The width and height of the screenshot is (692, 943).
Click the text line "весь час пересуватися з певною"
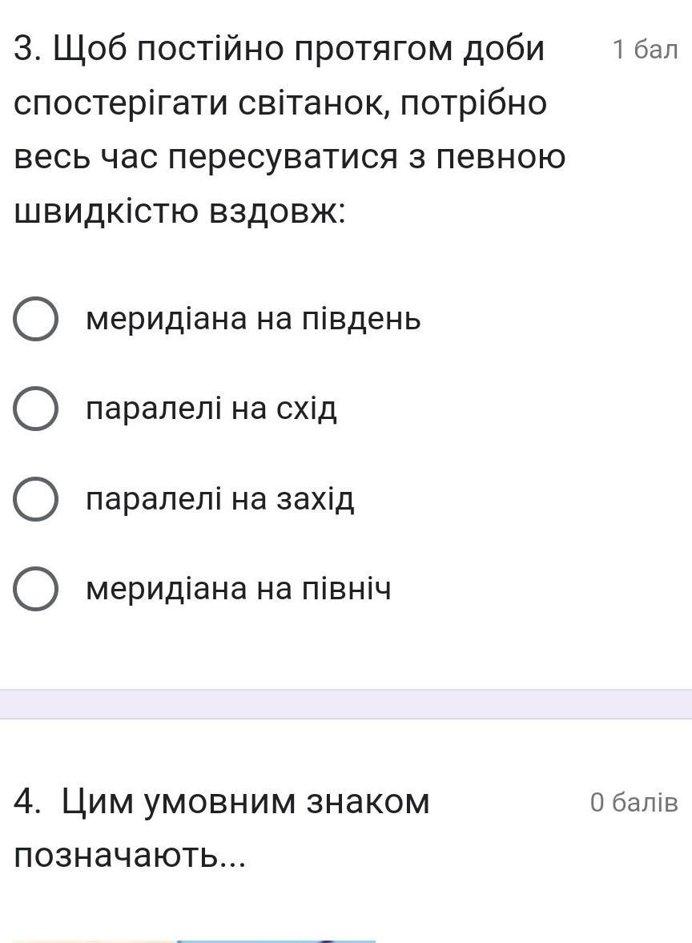289,158
